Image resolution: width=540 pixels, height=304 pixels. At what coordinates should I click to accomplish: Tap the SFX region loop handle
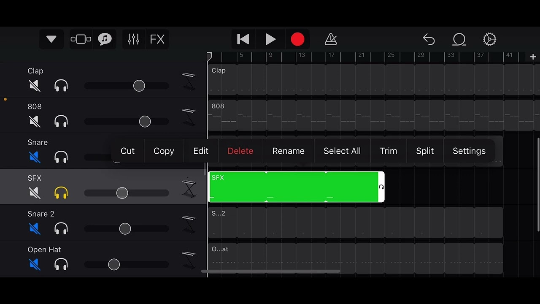(381, 187)
